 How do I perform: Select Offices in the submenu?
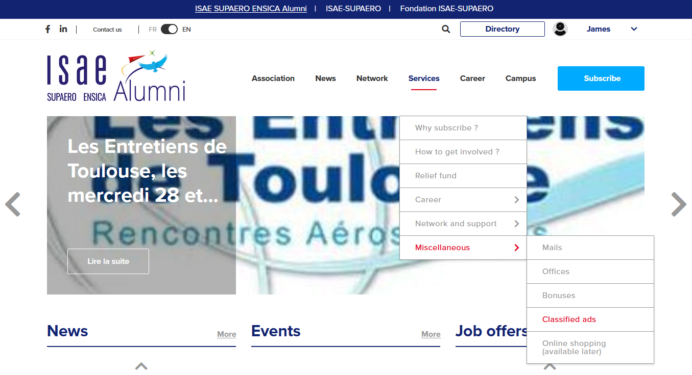[x=590, y=272]
